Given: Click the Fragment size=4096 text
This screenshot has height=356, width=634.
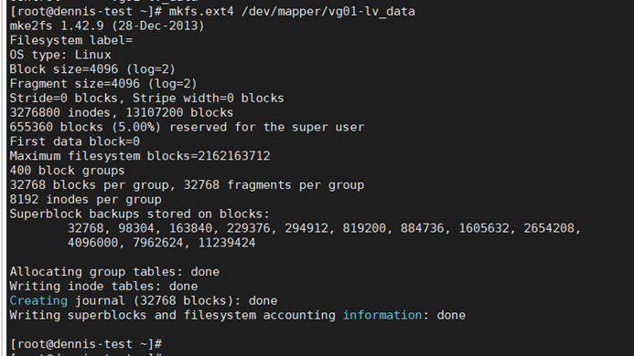Looking at the screenshot, I should (x=75, y=84).
